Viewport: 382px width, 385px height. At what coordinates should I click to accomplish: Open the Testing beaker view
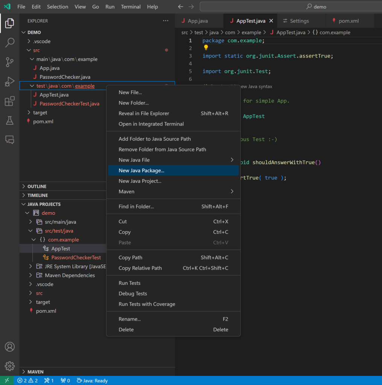(x=9, y=121)
